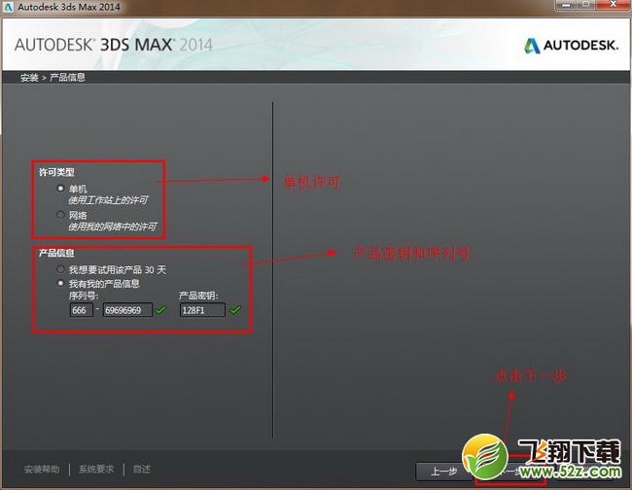Click the 产品信息 breadcrumb text
The width and height of the screenshot is (632, 490).
67,78
